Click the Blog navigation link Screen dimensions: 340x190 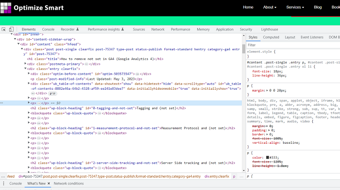tap(317, 7)
